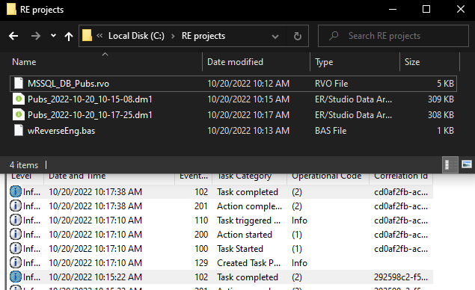The width and height of the screenshot is (475, 290).
Task: Click the 309 KB size cell
Action: [x=441, y=99]
